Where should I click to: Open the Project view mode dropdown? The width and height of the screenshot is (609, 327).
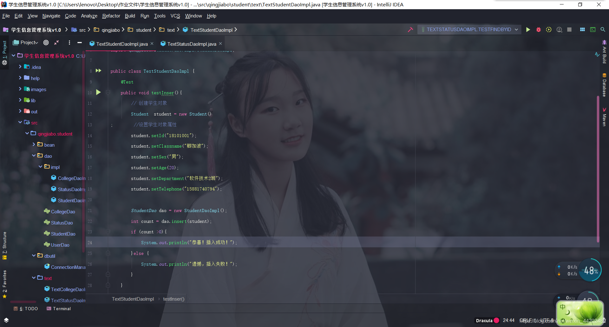pyautogui.click(x=26, y=43)
